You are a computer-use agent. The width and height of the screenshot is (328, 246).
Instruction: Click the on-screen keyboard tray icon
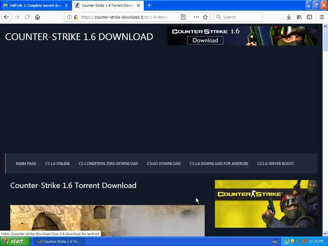[x=275, y=242]
